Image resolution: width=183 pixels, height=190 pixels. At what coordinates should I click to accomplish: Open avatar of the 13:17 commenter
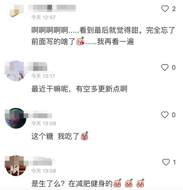point(16,71)
